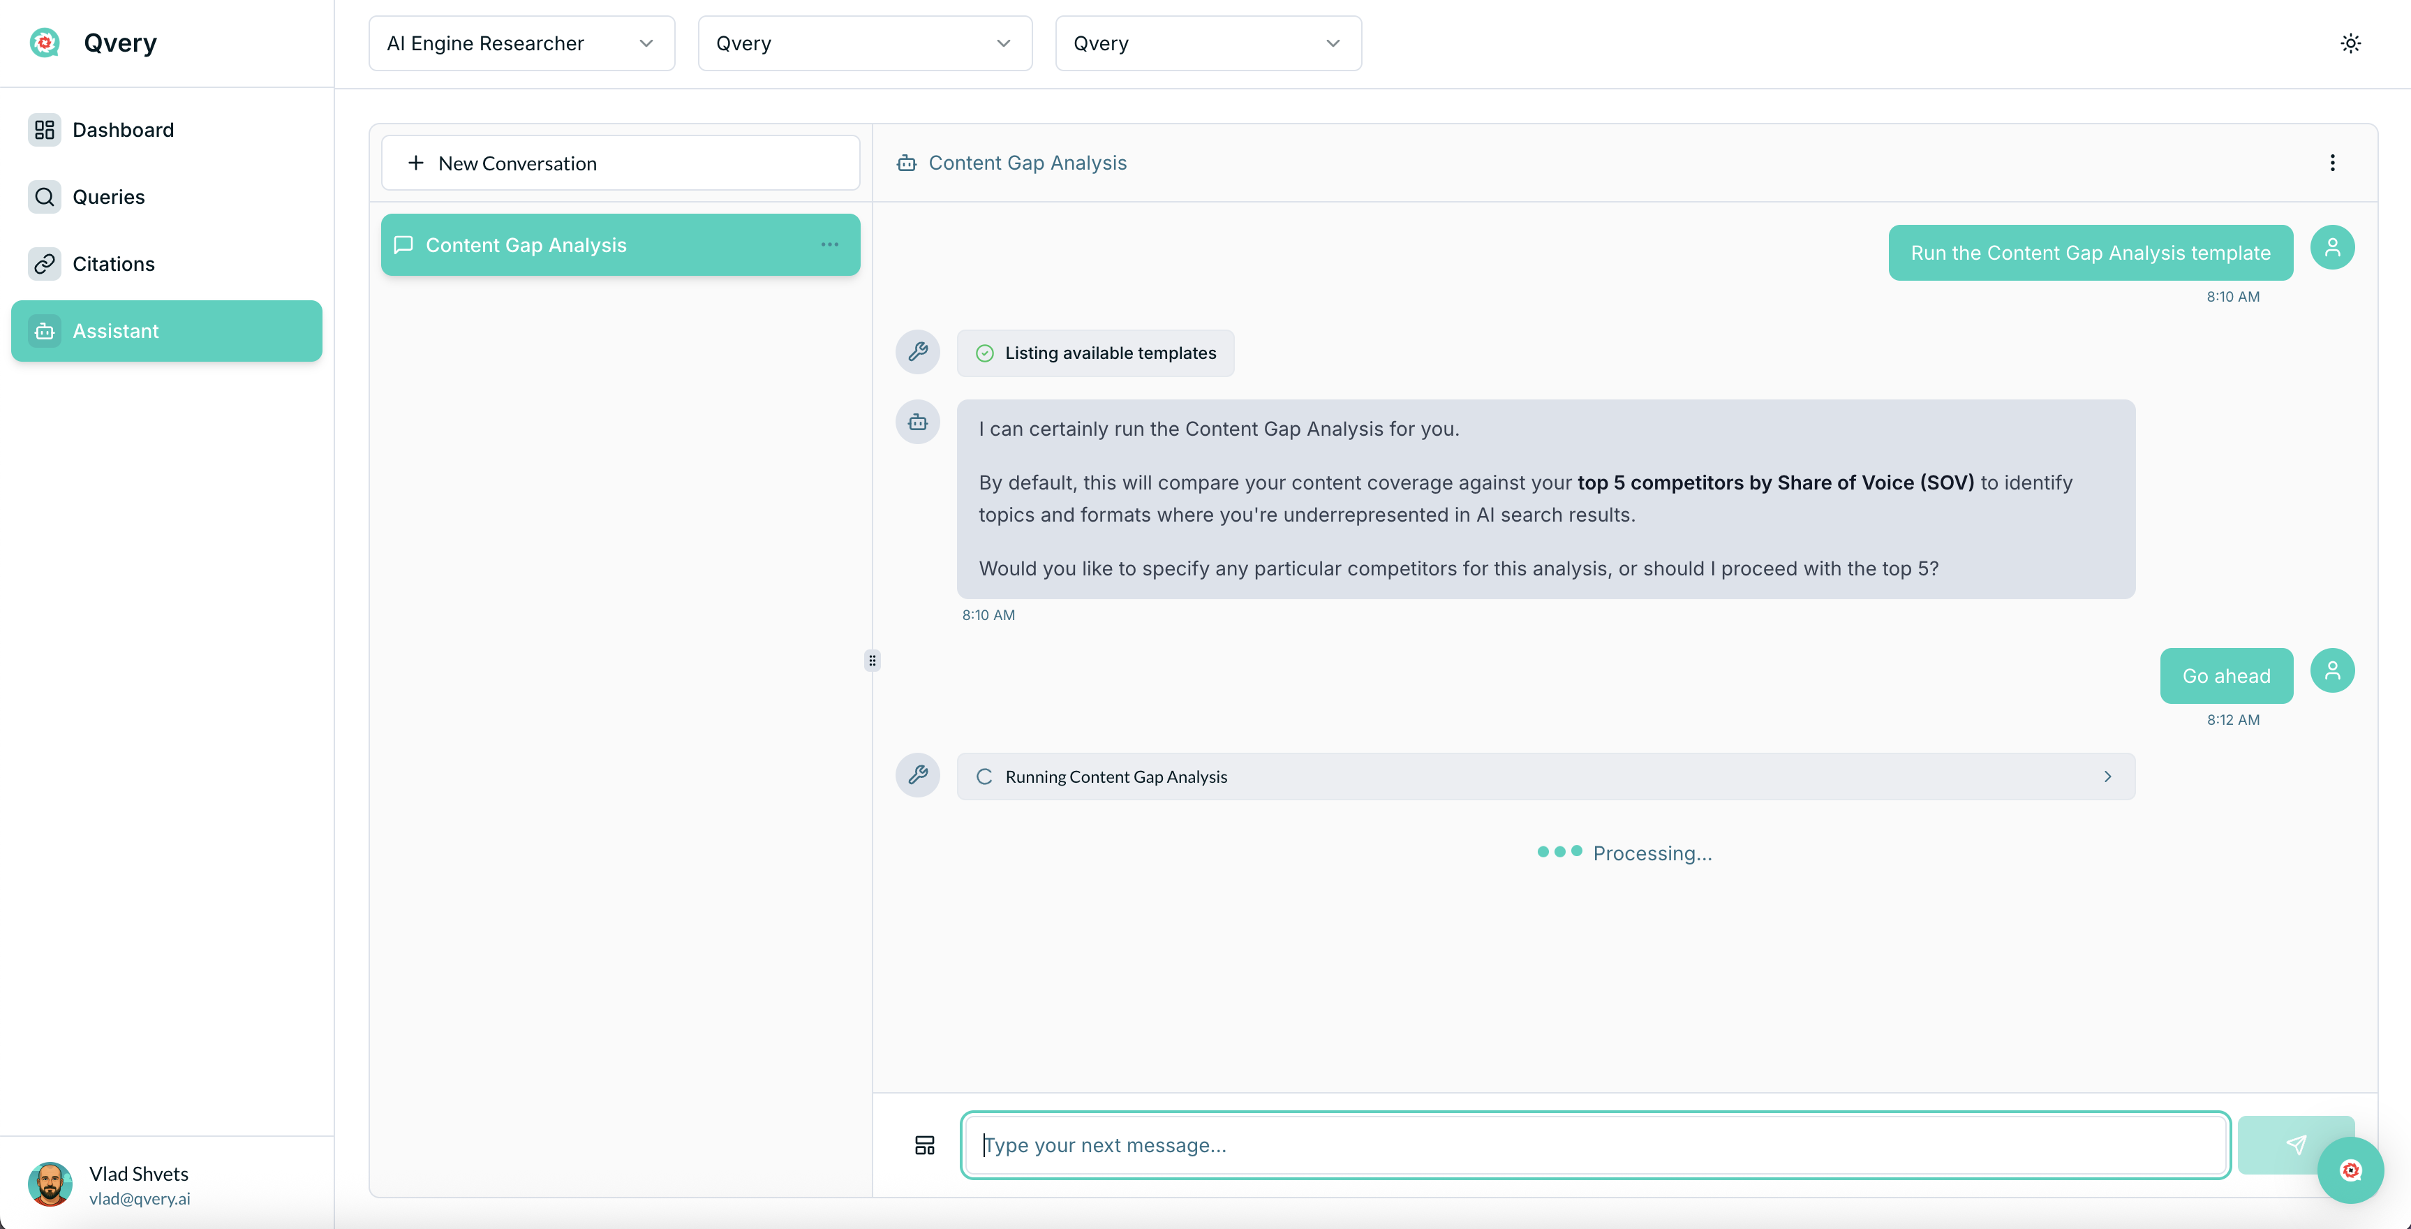The width and height of the screenshot is (2411, 1229).
Task: Click the user avatar beside Go ahead message
Action: tap(2332, 670)
